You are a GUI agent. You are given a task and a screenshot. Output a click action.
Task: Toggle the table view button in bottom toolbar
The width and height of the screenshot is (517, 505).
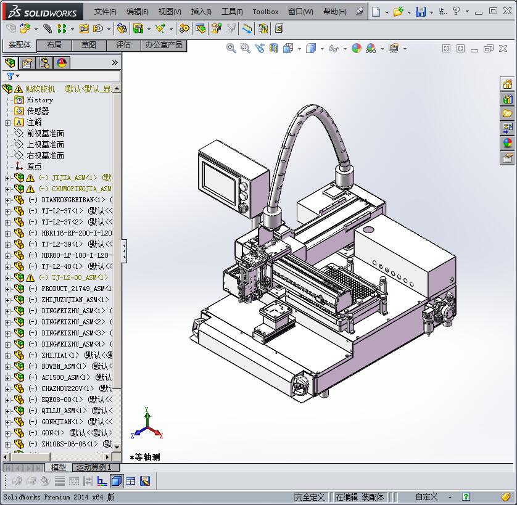point(131,481)
